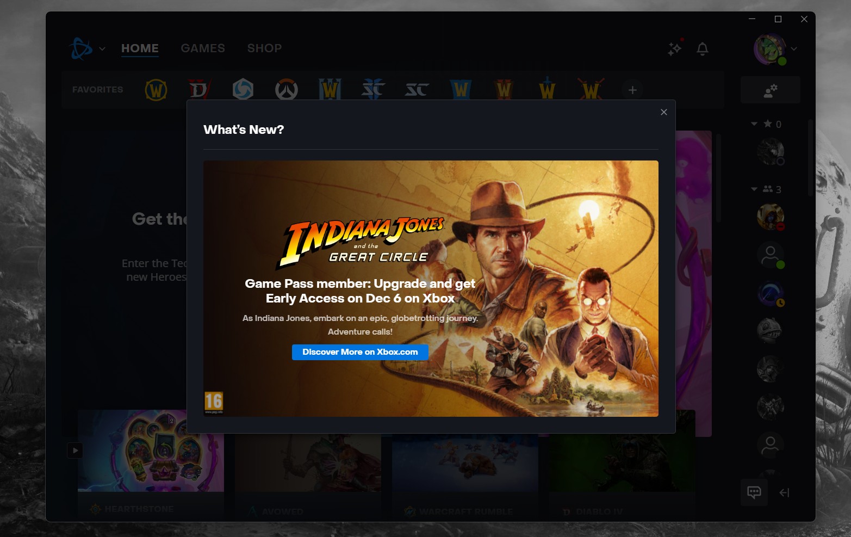Switch to the GAMES tab
This screenshot has height=537, width=851.
click(x=203, y=48)
